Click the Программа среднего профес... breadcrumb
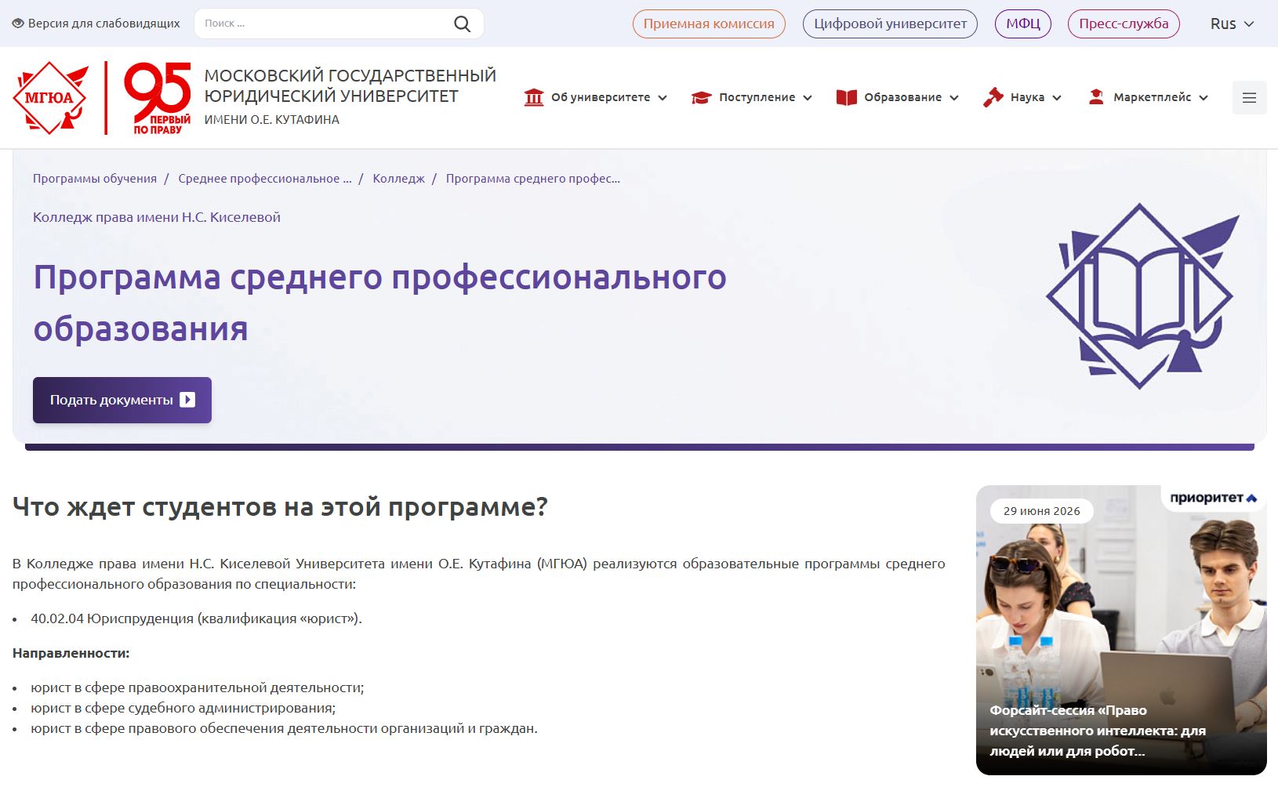The width and height of the screenshot is (1278, 787). (533, 179)
